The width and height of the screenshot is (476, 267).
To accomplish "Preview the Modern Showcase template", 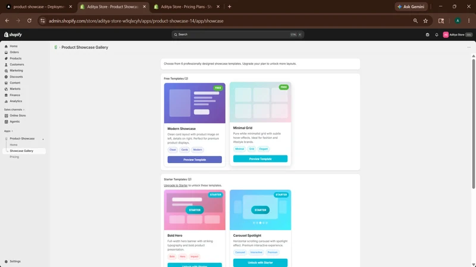I will pos(195,160).
